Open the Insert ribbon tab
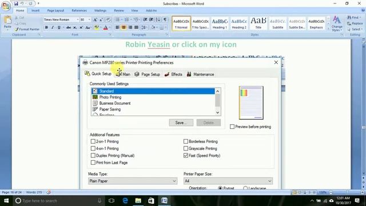 click(x=35, y=10)
